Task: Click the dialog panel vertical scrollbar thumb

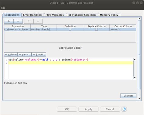Action: [139, 55]
